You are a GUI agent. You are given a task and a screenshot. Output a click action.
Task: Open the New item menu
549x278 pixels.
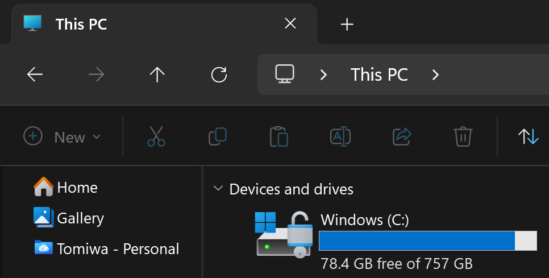[x=62, y=136]
